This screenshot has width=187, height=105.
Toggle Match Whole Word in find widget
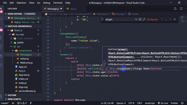pos(140,19)
